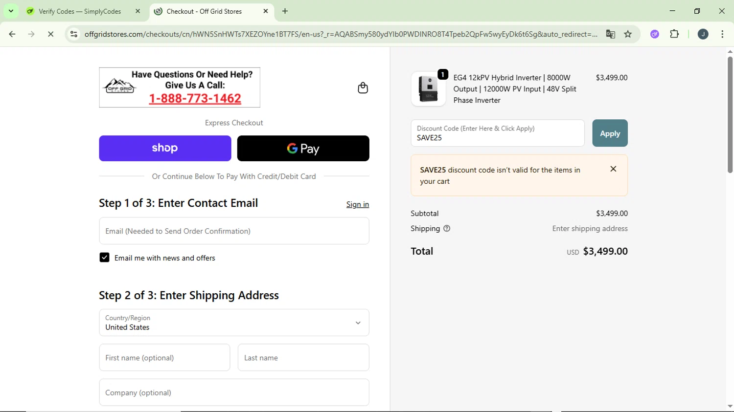
Task: Focus the Last name field
Action: click(x=303, y=357)
